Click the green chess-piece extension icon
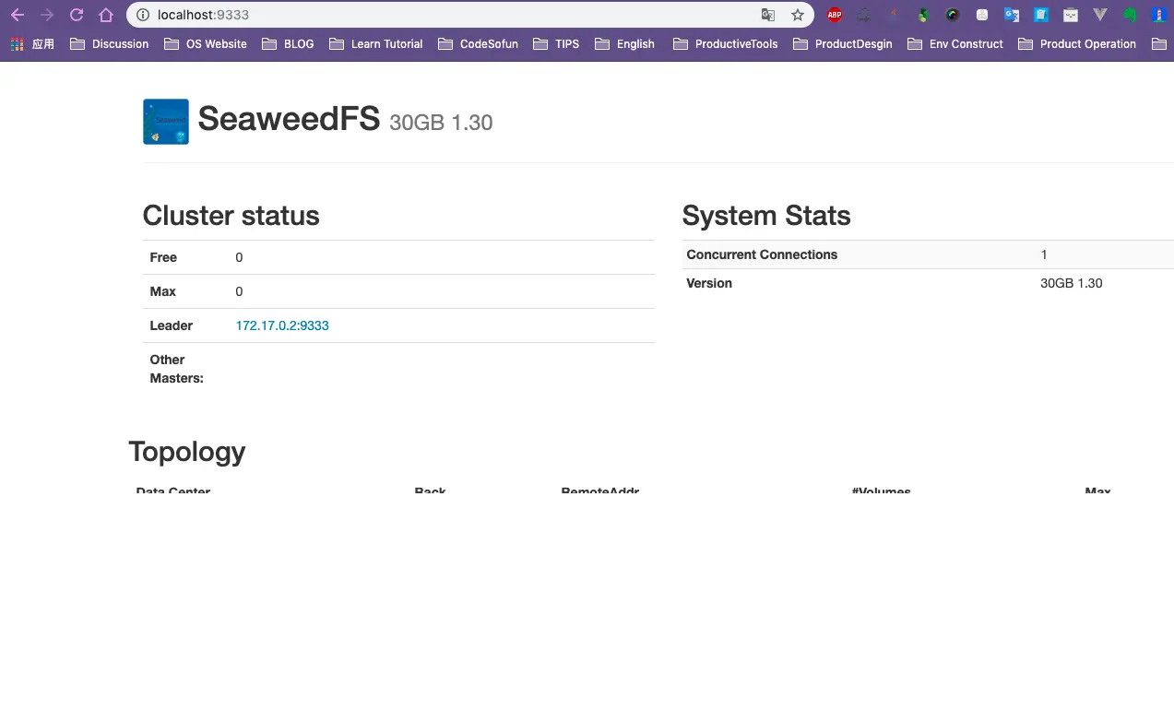Viewport: 1174px width, 721px height. (x=923, y=15)
